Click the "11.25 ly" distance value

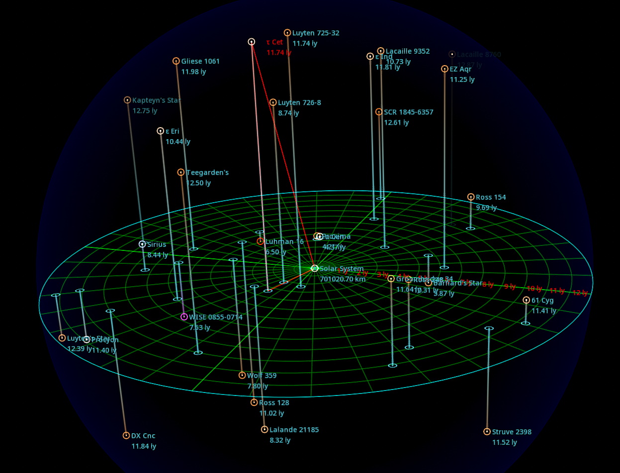pyautogui.click(x=462, y=79)
